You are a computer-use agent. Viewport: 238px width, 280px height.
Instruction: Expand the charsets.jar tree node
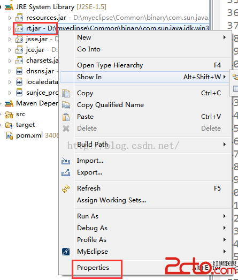(x=10, y=60)
